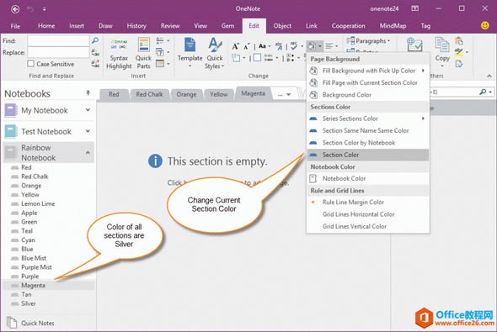The image size is (497, 332).
Task: Select Lemon Lime section in notebook list
Action: (x=38, y=203)
